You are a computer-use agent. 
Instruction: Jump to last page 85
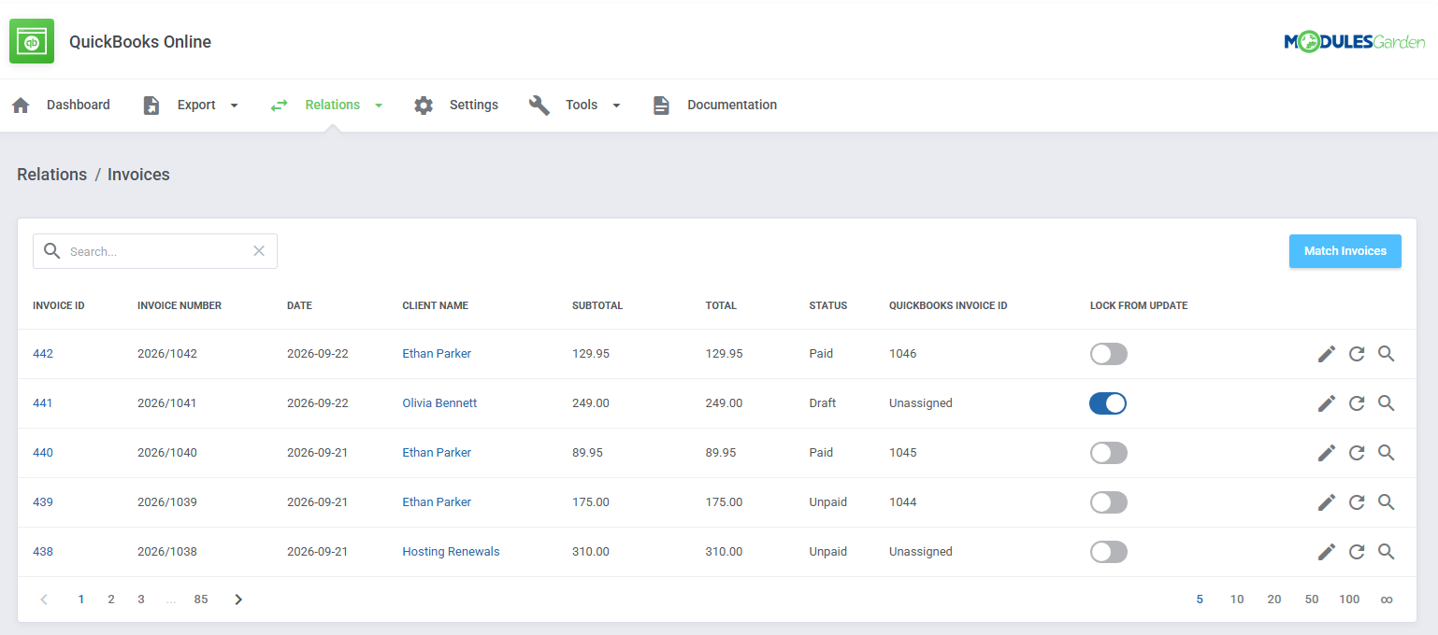coord(201,600)
